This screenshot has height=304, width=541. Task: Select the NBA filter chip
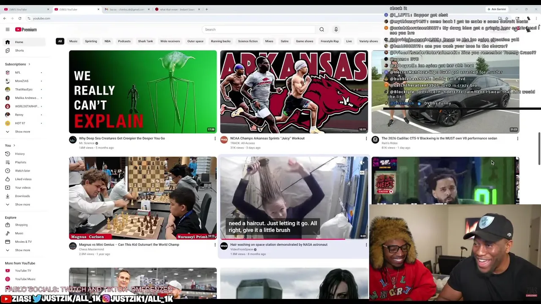(107, 41)
